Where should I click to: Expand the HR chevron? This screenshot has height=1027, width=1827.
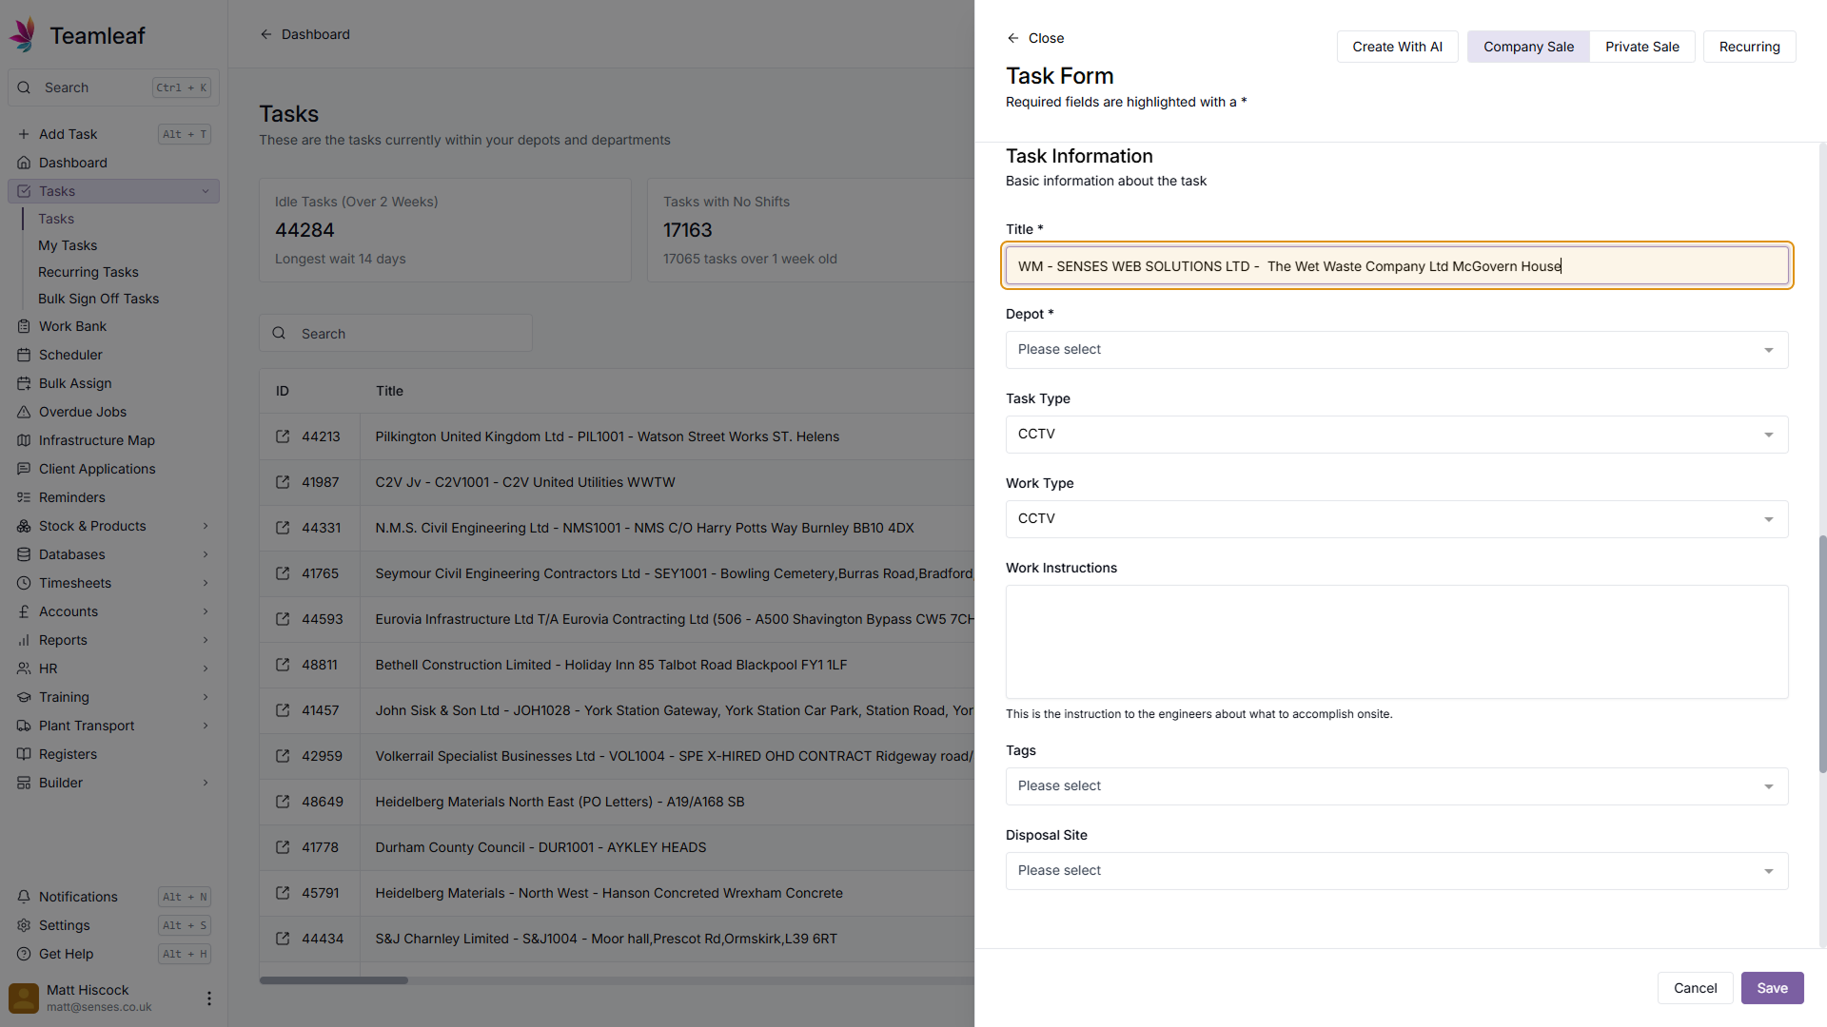point(206,669)
